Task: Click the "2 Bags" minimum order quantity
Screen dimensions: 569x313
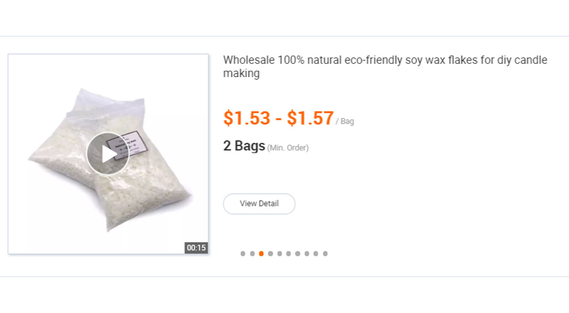Action: 244,146
